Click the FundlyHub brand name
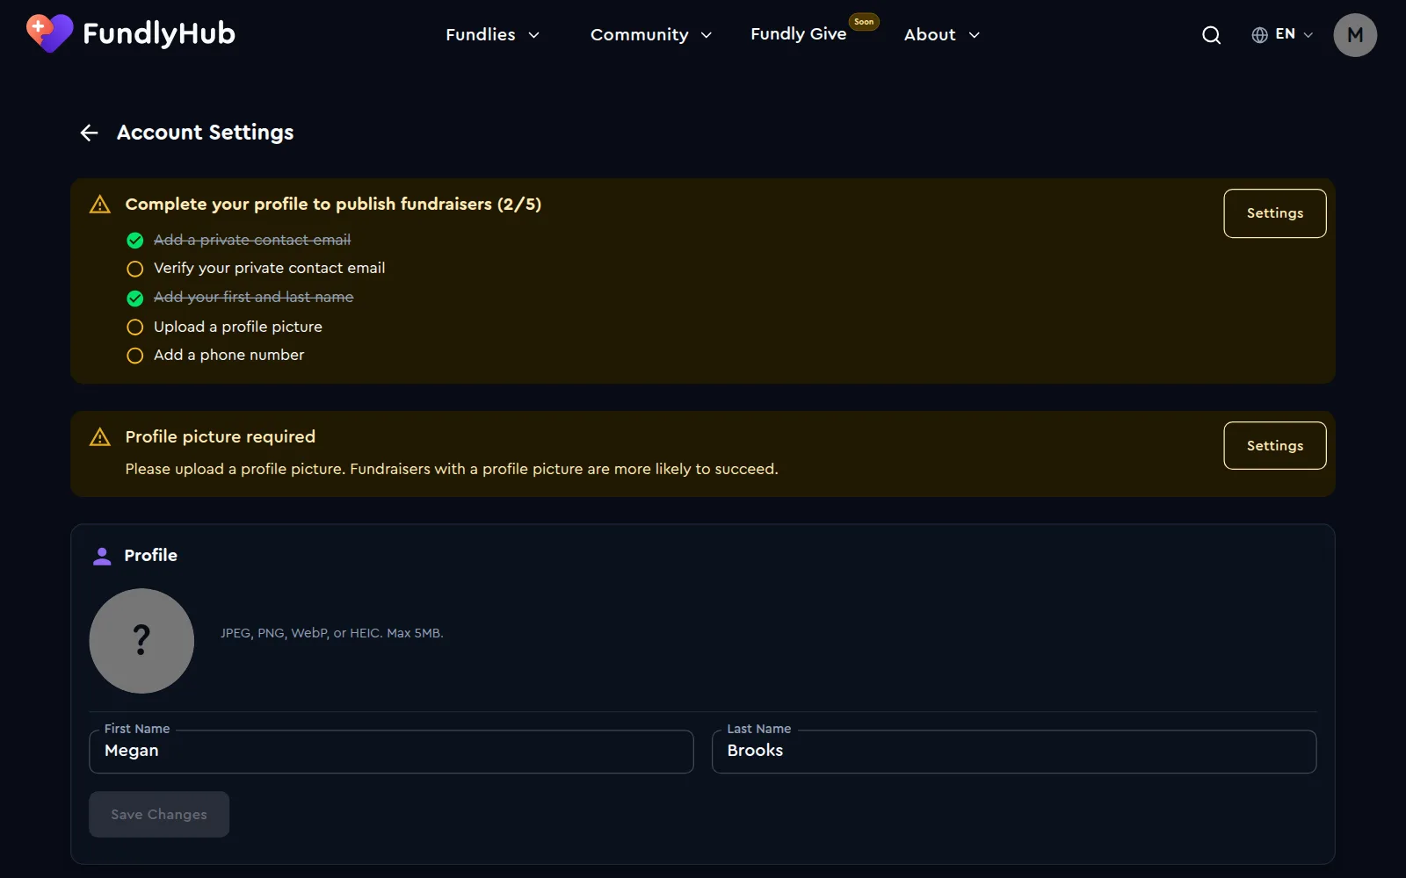 click(159, 33)
